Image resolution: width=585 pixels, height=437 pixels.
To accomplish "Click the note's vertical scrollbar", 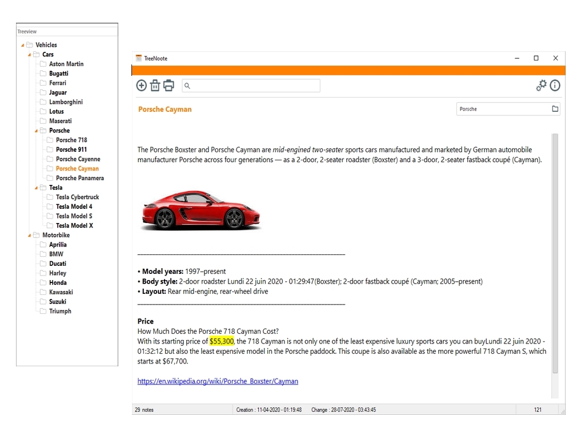I will coord(555,253).
